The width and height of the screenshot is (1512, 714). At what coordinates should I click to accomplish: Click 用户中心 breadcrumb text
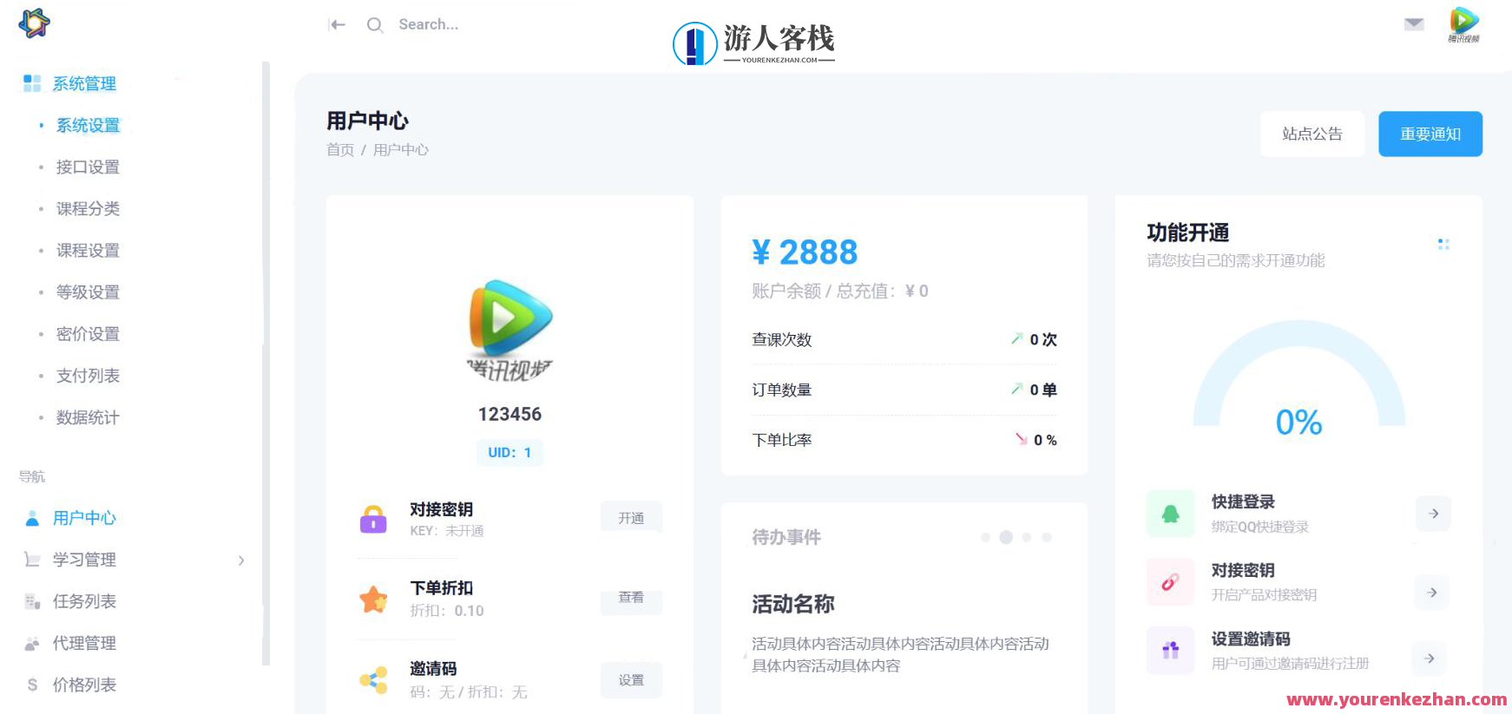pos(401,149)
